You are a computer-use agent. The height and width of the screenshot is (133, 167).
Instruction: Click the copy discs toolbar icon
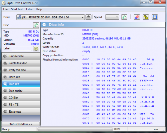(x=146, y=17)
